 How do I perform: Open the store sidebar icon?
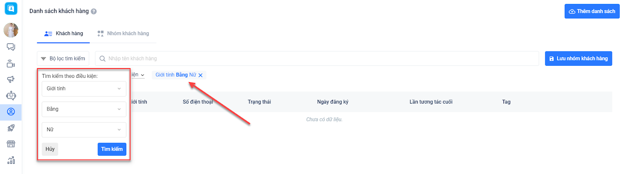click(x=11, y=144)
